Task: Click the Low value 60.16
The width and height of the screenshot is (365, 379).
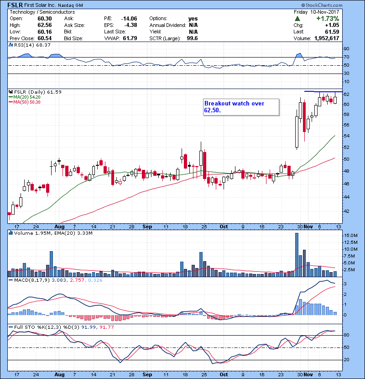Action: tap(45, 32)
